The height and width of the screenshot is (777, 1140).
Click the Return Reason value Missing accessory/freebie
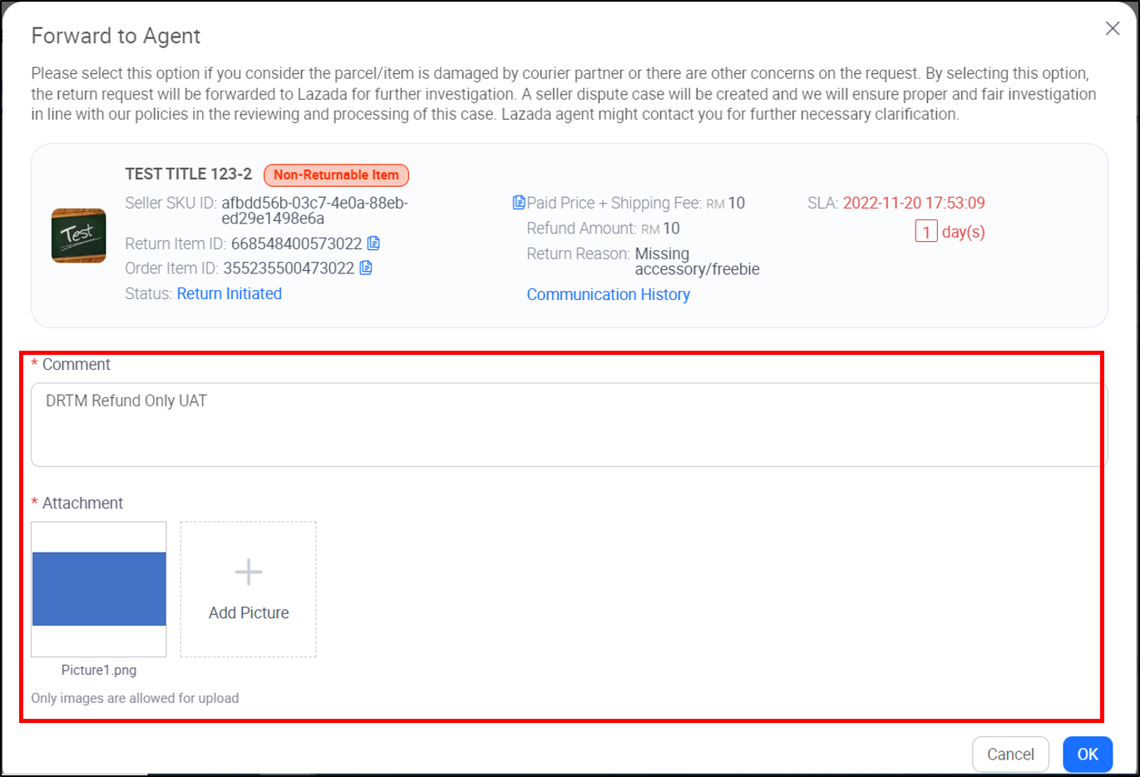(697, 261)
